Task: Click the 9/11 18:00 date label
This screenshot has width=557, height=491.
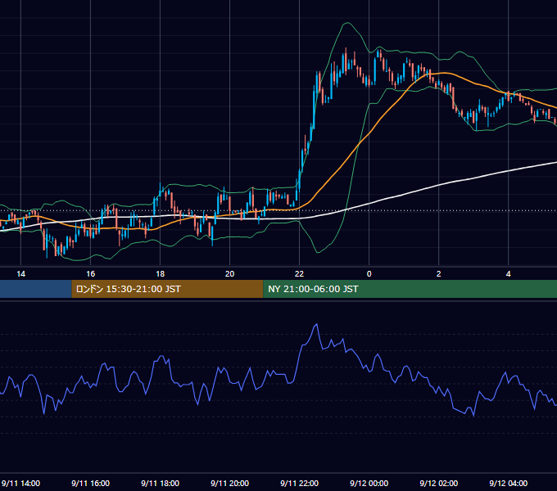Action: pos(161,483)
